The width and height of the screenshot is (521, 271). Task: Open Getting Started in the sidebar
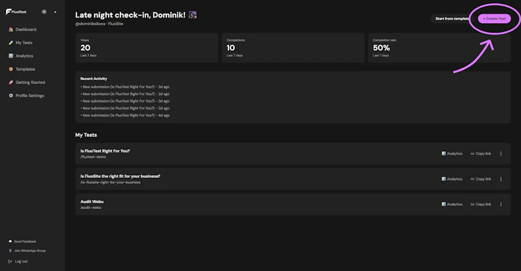pos(27,82)
